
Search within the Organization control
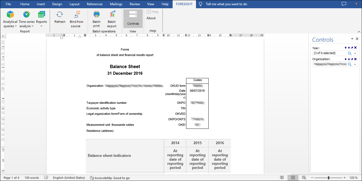[350, 64]
